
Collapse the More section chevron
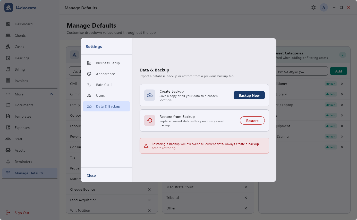click(x=51, y=94)
